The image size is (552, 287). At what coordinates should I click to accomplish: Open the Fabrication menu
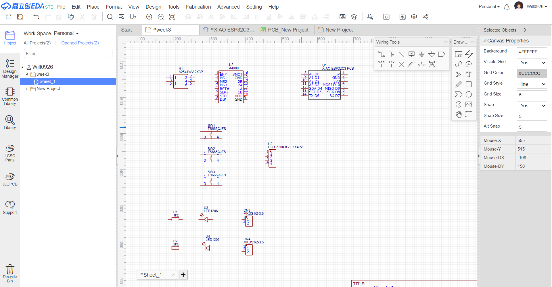point(198,7)
